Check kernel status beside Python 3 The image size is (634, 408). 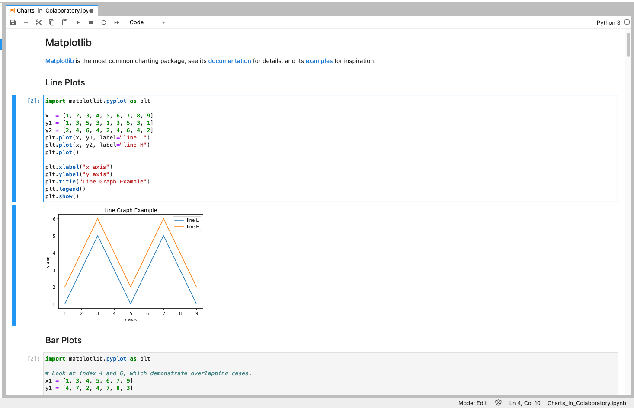(627, 22)
